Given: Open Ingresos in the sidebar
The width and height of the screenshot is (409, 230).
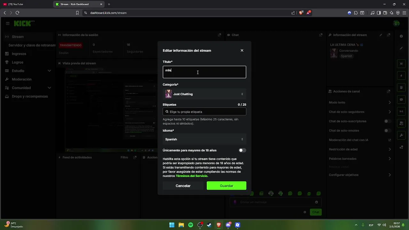Looking at the screenshot, I should [19, 54].
